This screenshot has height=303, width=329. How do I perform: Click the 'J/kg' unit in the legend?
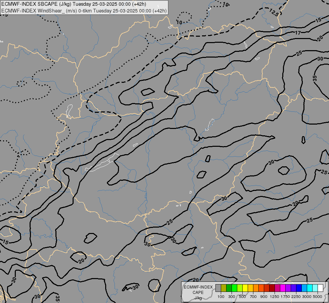[x=198, y=298]
